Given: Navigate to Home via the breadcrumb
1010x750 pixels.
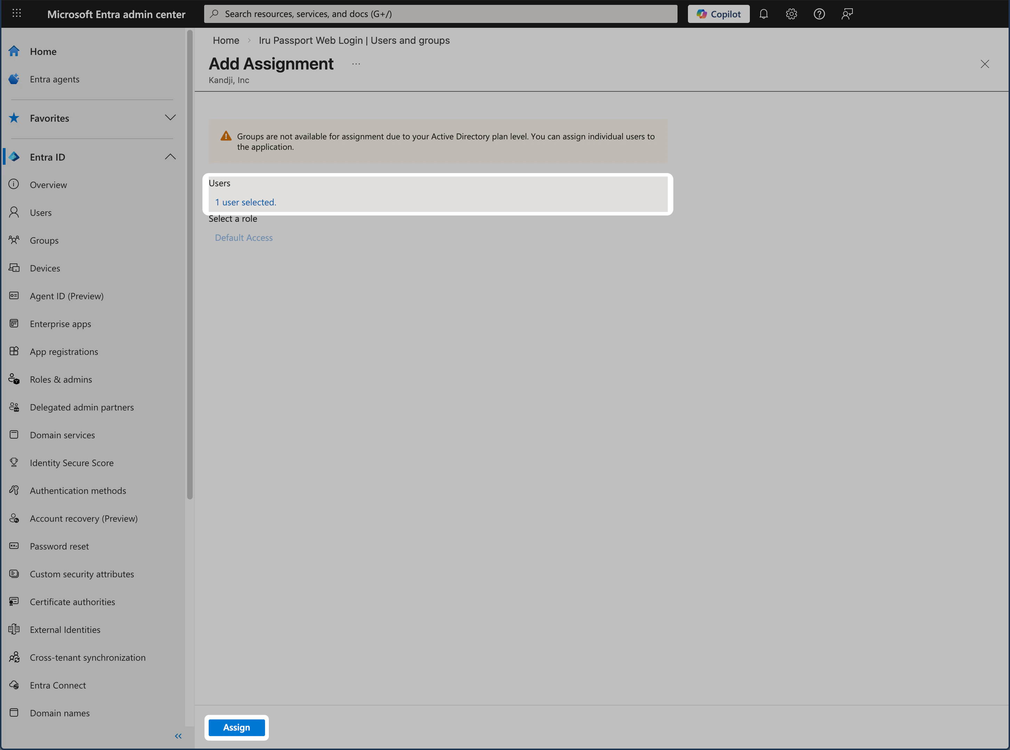Looking at the screenshot, I should pyautogui.click(x=226, y=40).
